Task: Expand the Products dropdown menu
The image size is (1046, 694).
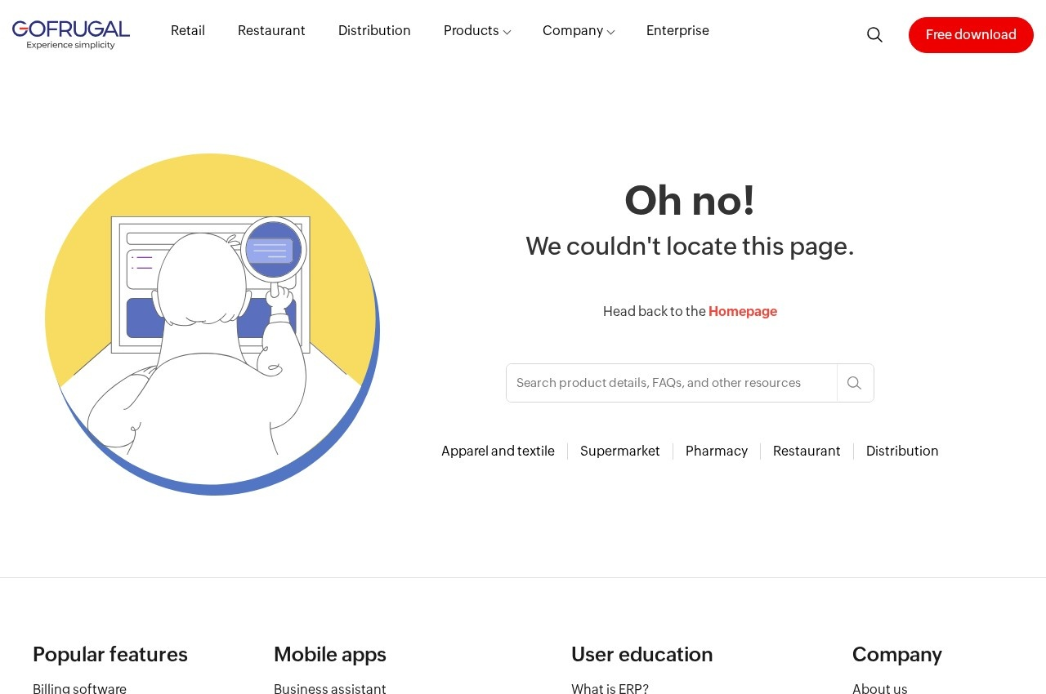Action: [477, 31]
